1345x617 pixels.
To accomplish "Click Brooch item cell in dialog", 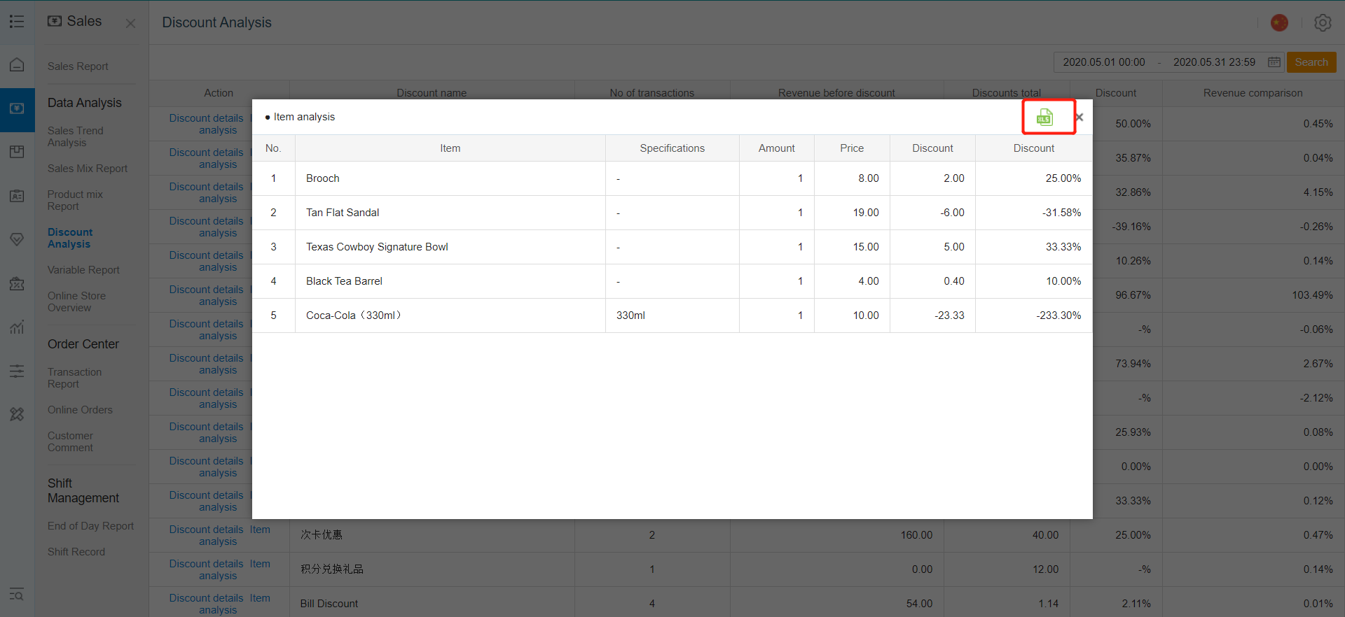I will point(450,178).
